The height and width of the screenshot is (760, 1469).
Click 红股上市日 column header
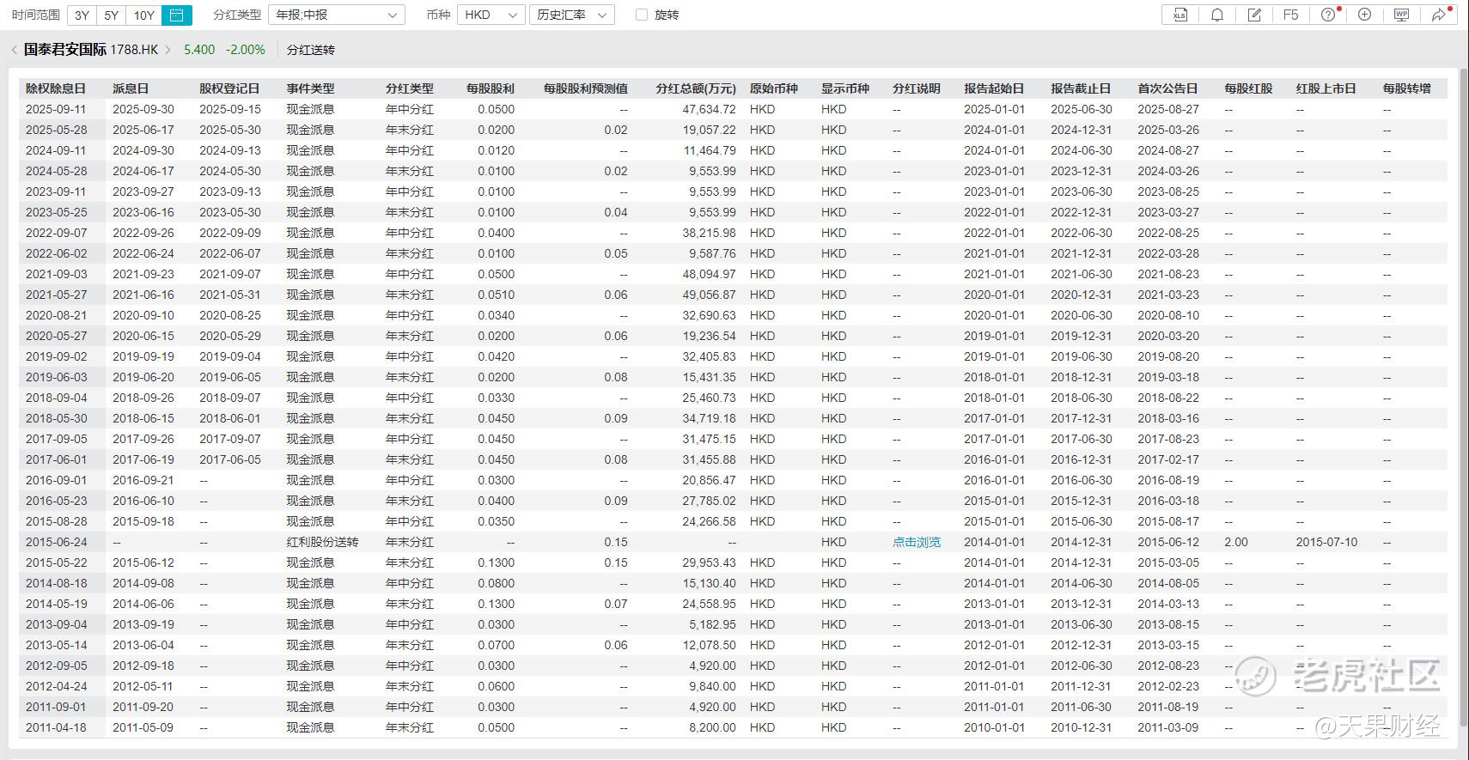[x=1326, y=88]
